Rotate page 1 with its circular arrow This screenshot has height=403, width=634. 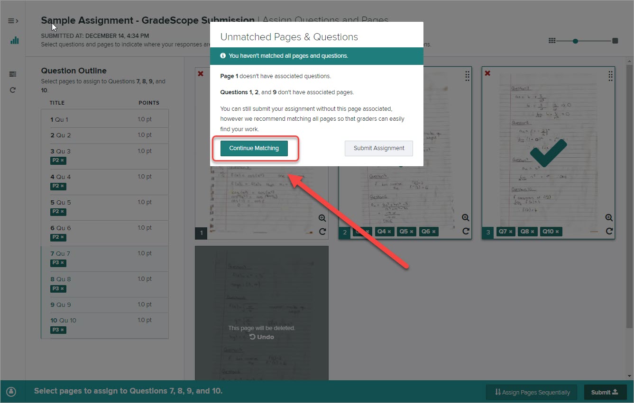tap(322, 232)
